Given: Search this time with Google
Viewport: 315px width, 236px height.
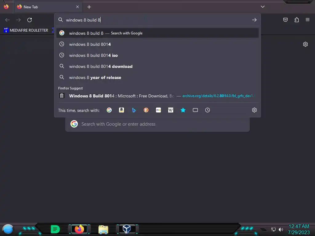Looking at the screenshot, I should [109, 110].
